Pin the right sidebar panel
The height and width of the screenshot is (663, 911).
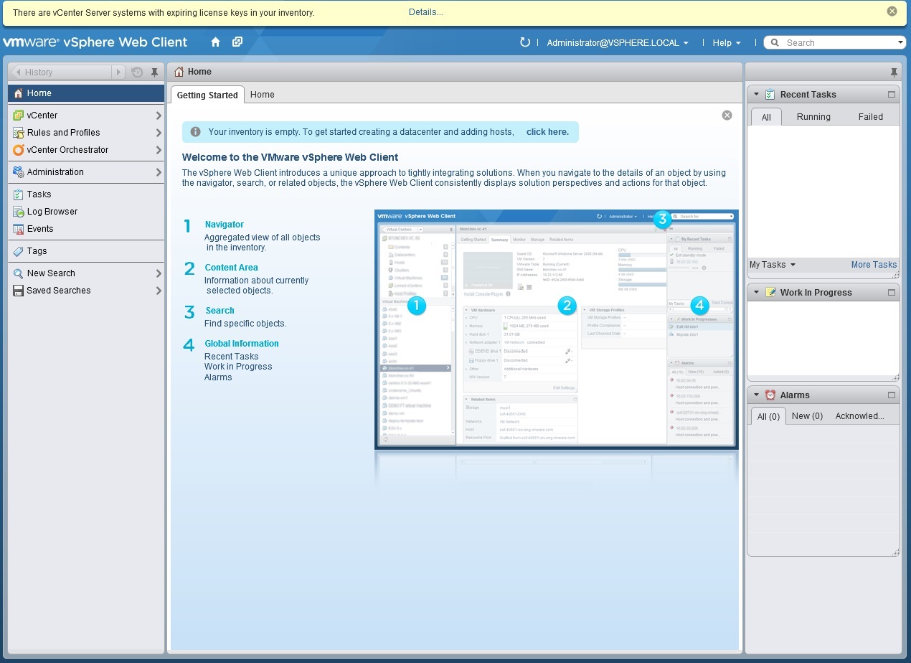tap(894, 72)
